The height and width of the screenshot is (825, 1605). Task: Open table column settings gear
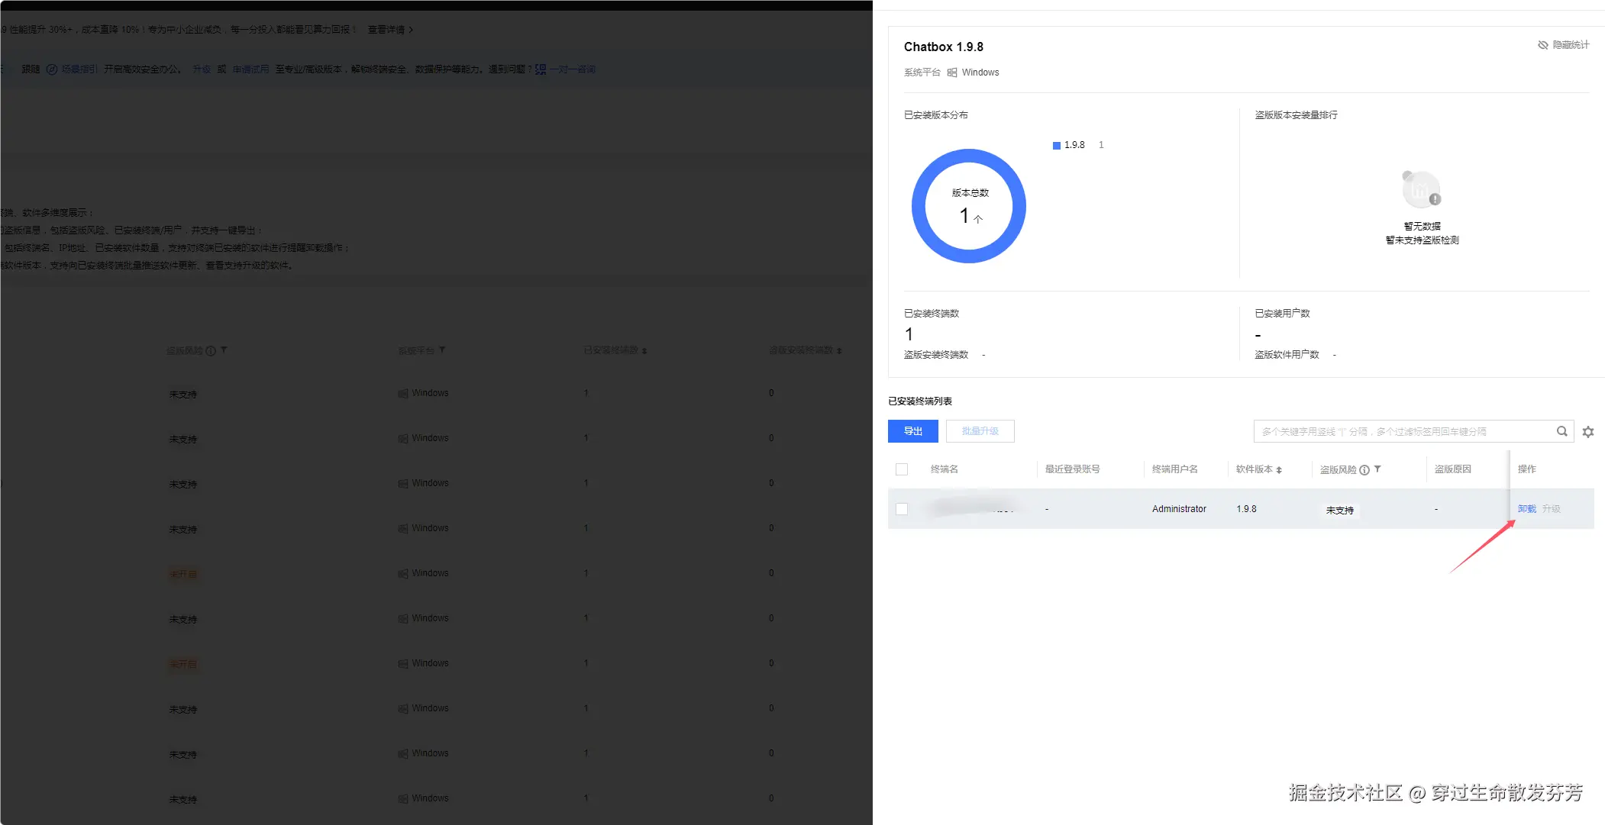pyautogui.click(x=1588, y=432)
